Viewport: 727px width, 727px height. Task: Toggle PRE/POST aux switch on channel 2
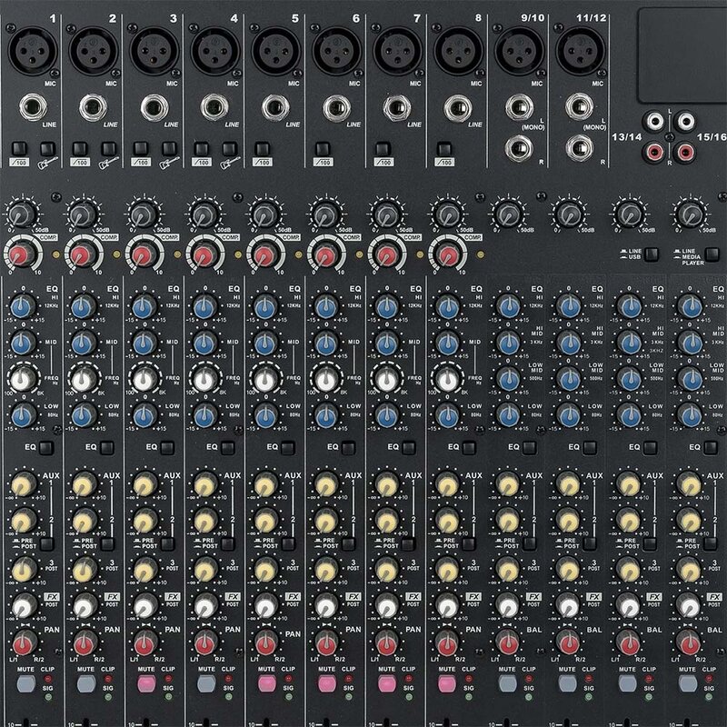tap(107, 543)
